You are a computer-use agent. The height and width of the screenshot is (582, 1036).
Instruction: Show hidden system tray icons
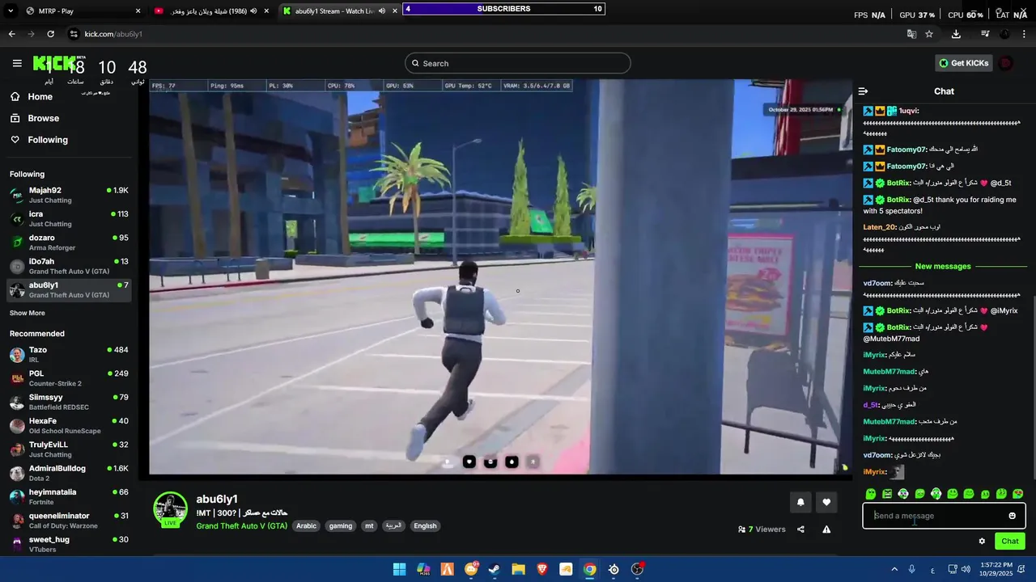(894, 570)
